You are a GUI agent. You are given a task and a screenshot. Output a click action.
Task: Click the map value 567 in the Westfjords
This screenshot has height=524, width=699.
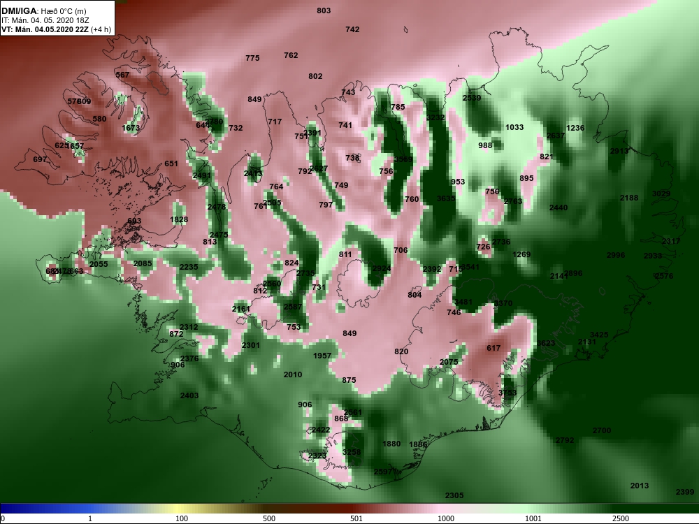pyautogui.click(x=122, y=75)
